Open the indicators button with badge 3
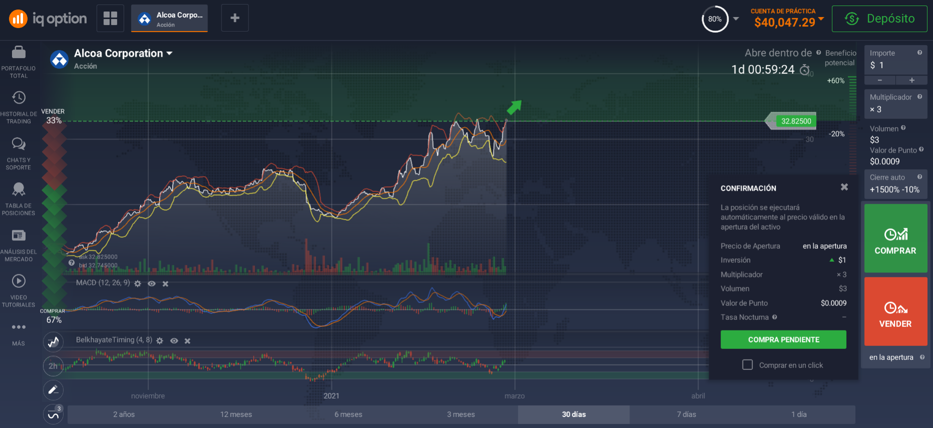The height and width of the screenshot is (428, 933). pyautogui.click(x=53, y=414)
